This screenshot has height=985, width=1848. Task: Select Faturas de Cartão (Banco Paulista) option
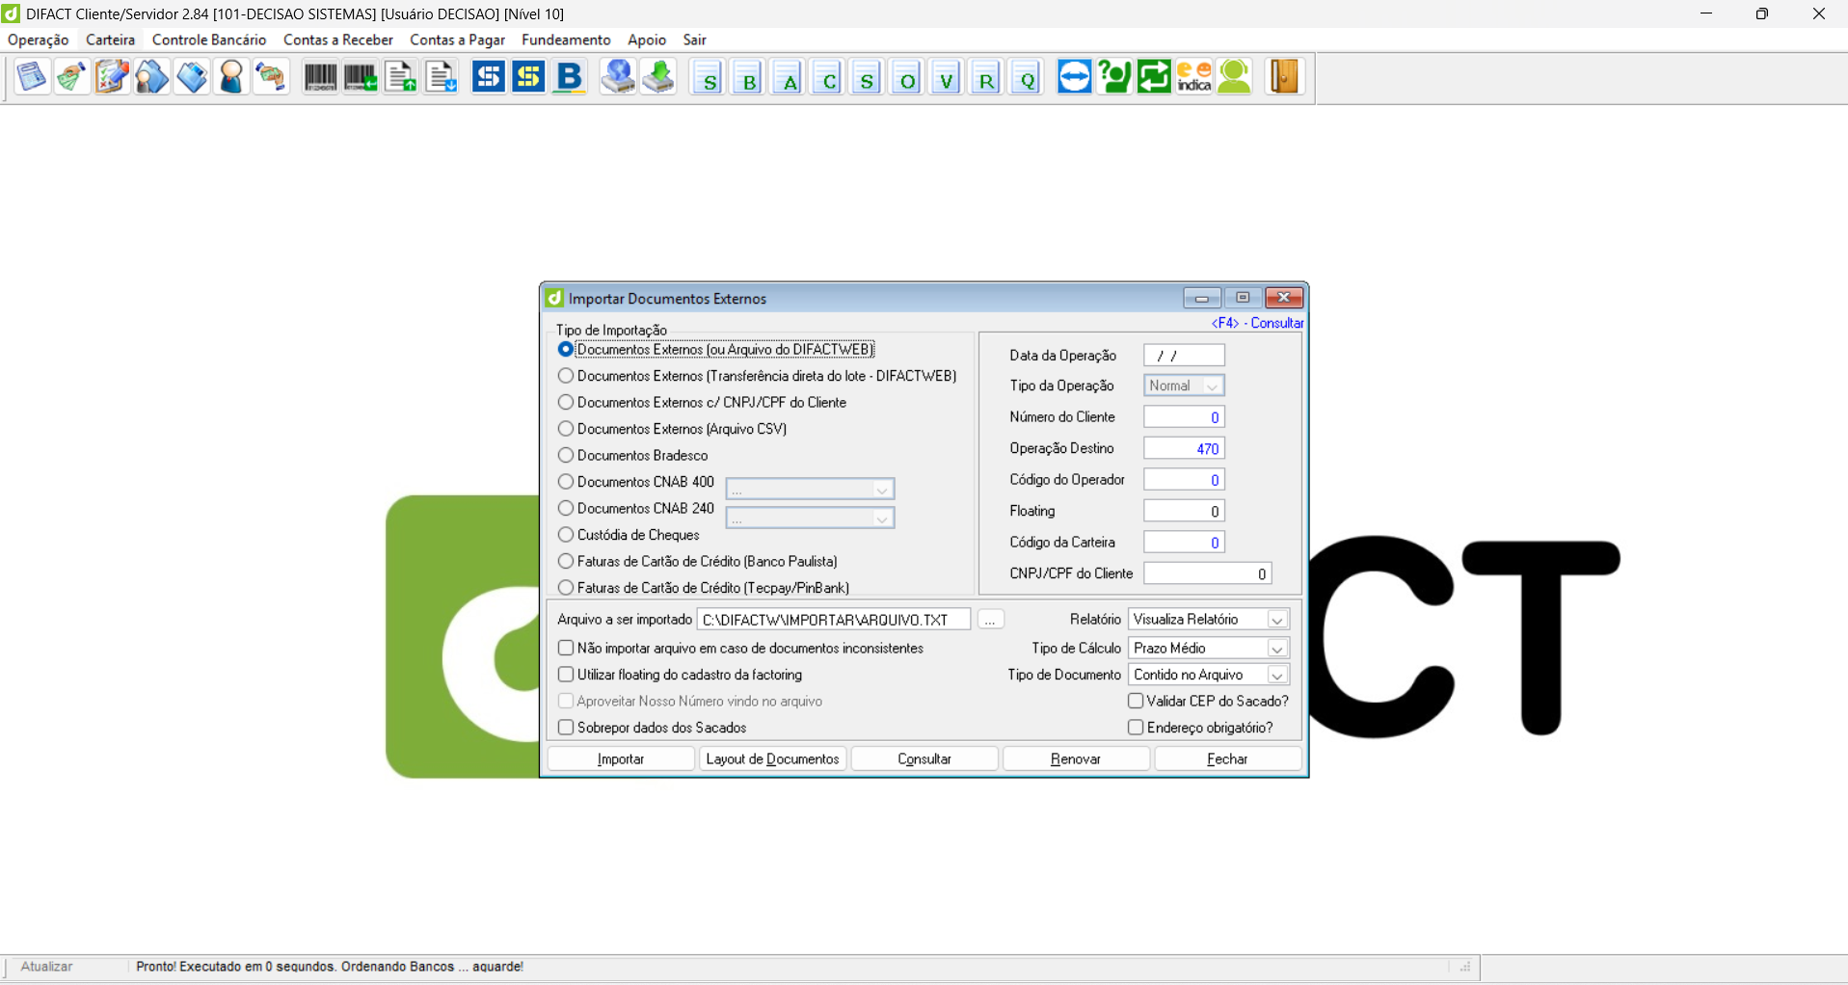(698, 561)
